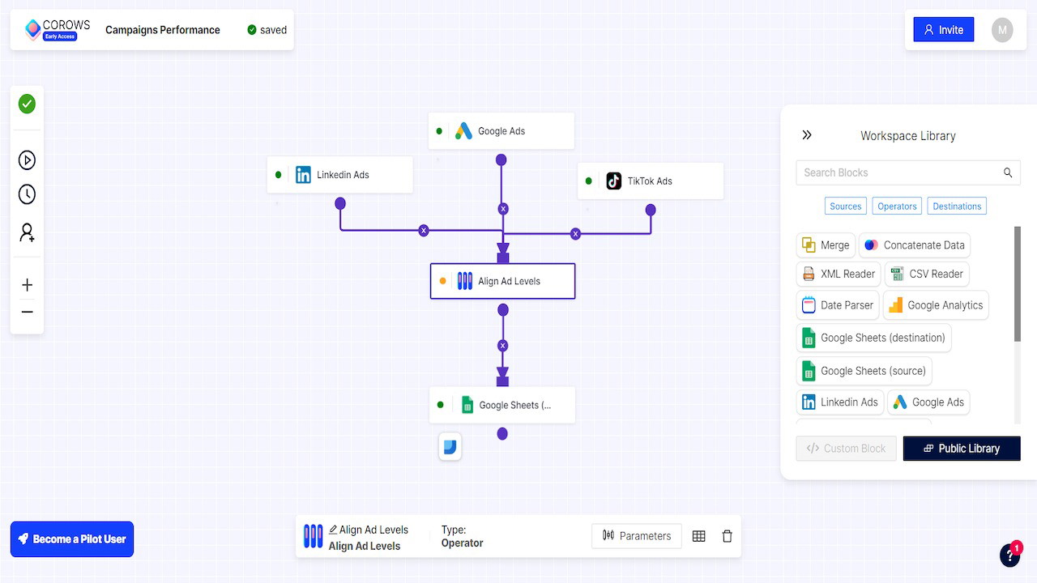Collapse the Workspace Library panel
1037x583 pixels.
point(806,135)
